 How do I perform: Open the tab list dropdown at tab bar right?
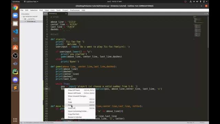[x=207, y=14]
